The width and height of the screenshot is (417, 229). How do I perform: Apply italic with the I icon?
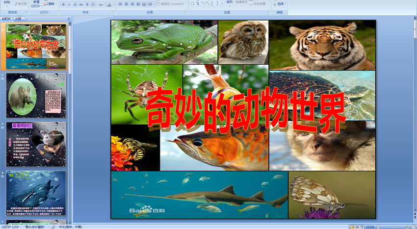click(69, 4)
